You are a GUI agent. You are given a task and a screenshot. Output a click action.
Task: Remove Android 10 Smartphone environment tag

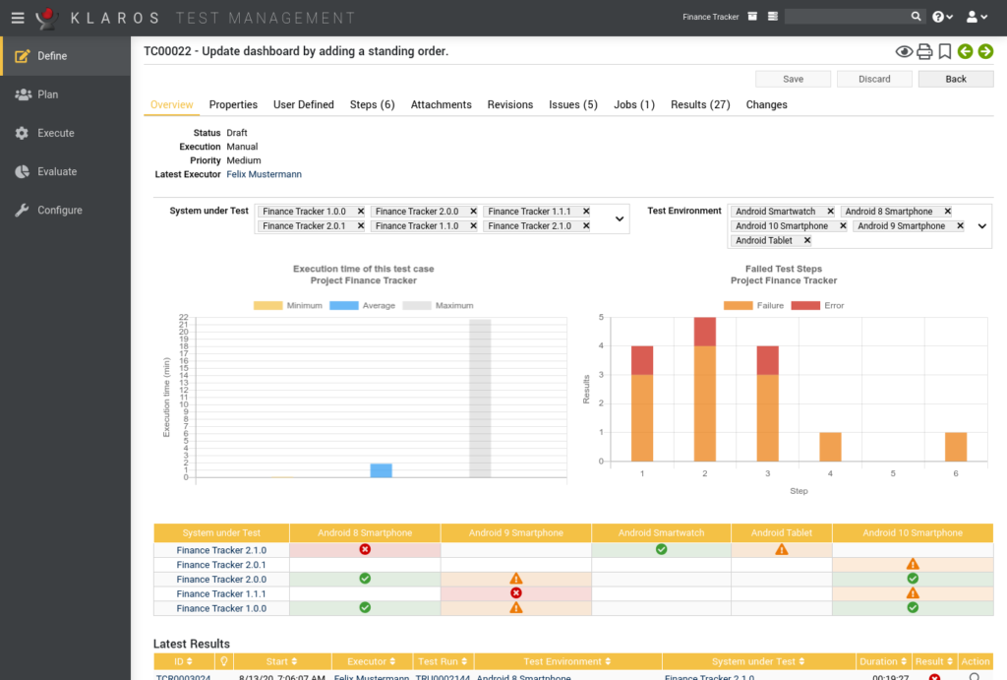843,226
